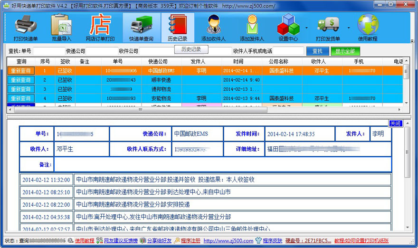Click the key icon beside 程序注册
418x248 pixels.
(x=177, y=240)
